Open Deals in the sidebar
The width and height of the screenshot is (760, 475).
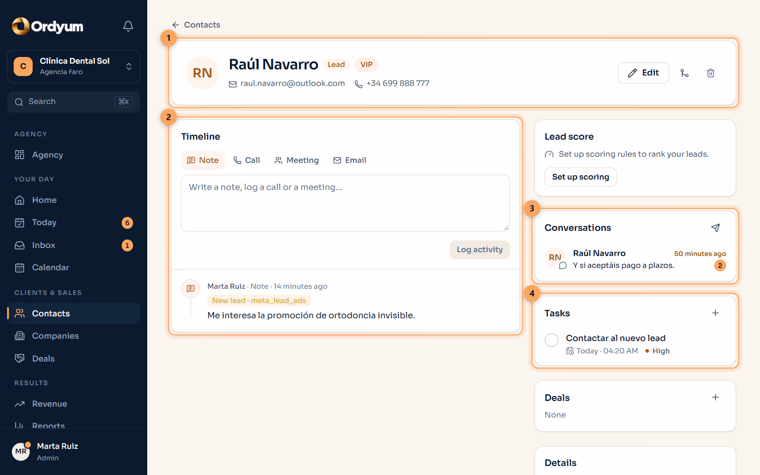point(74,359)
